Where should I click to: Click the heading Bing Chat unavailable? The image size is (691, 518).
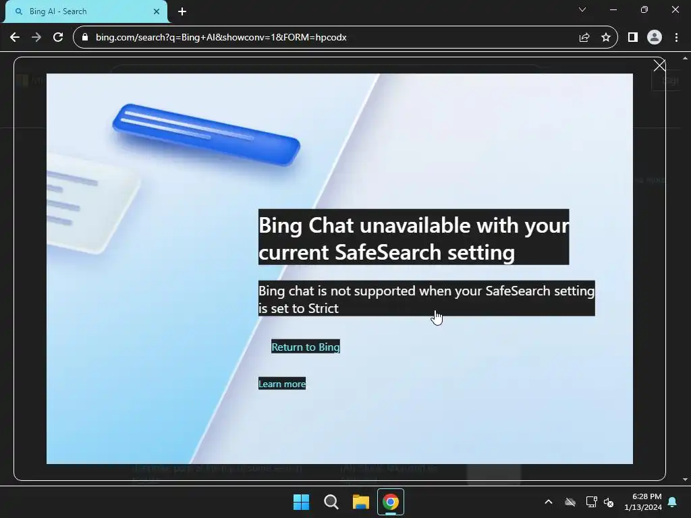click(414, 238)
